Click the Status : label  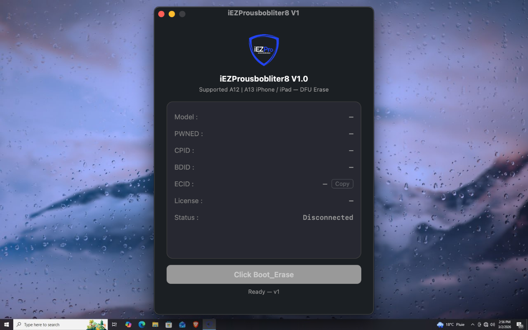[186, 217]
